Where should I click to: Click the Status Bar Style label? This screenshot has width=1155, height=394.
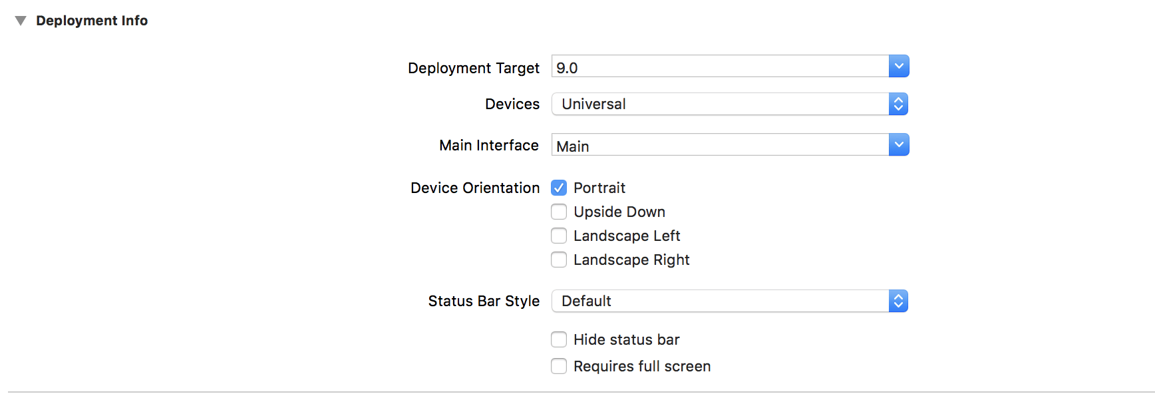(484, 301)
